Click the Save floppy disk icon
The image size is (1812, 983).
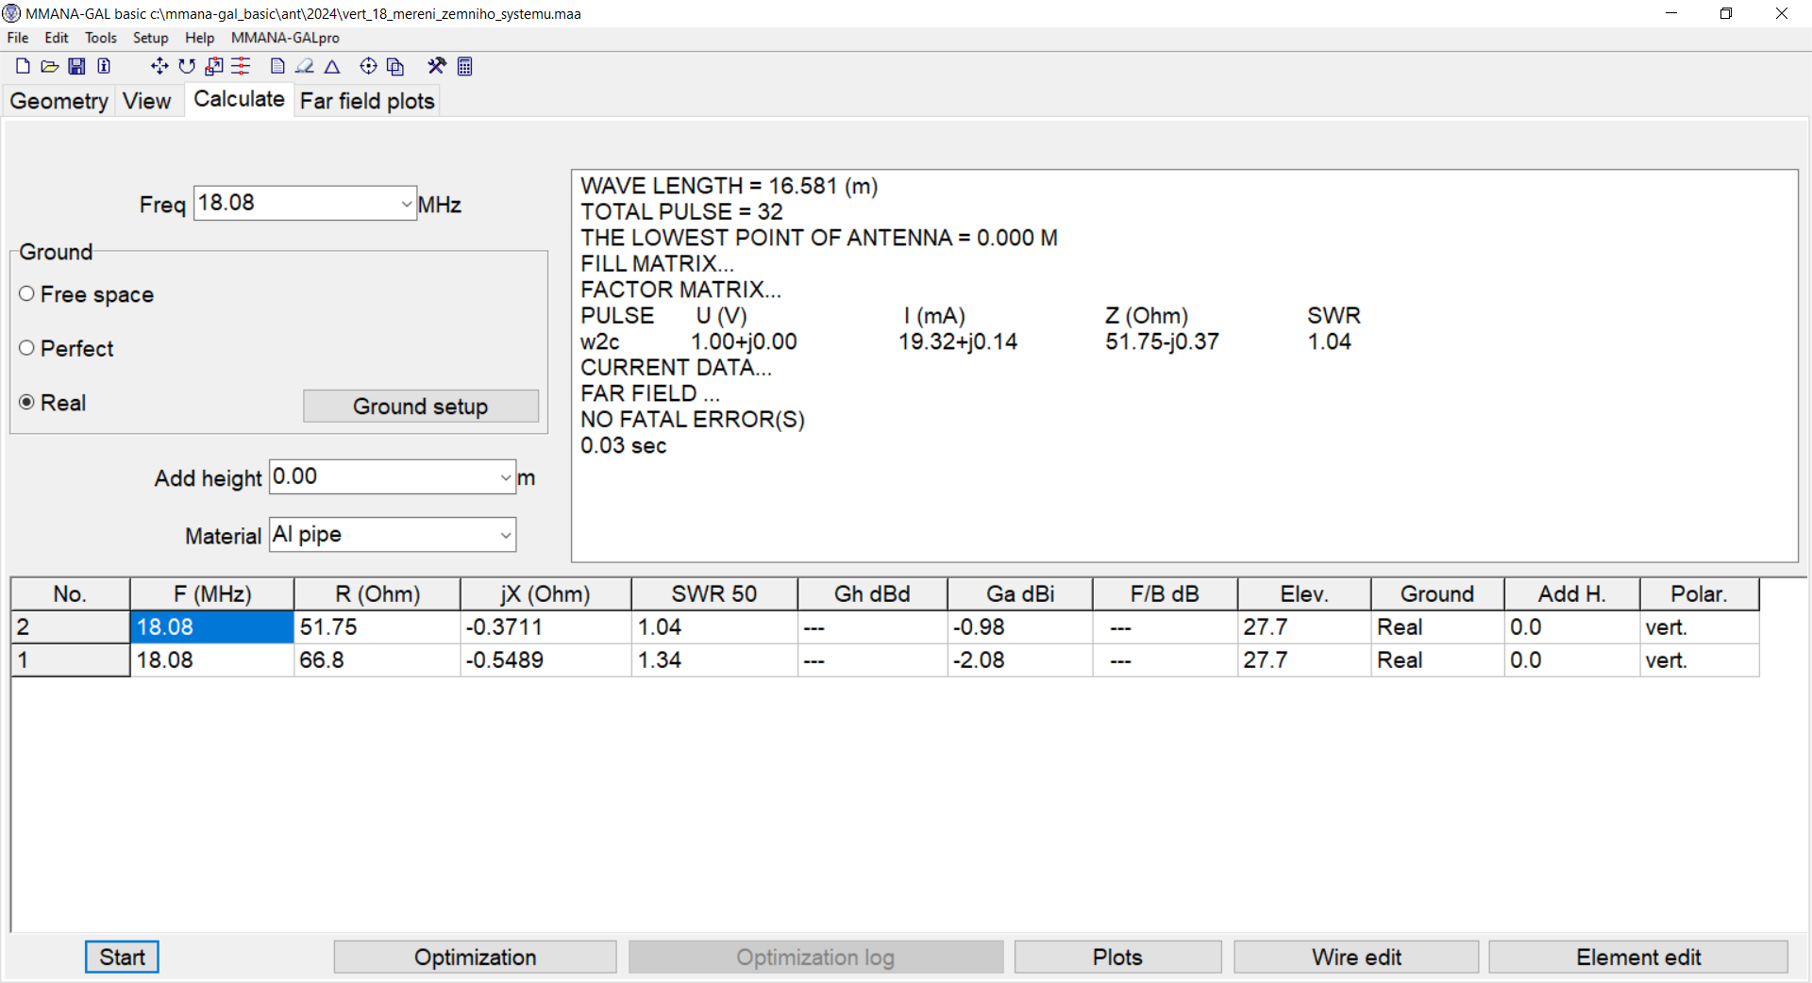click(77, 66)
